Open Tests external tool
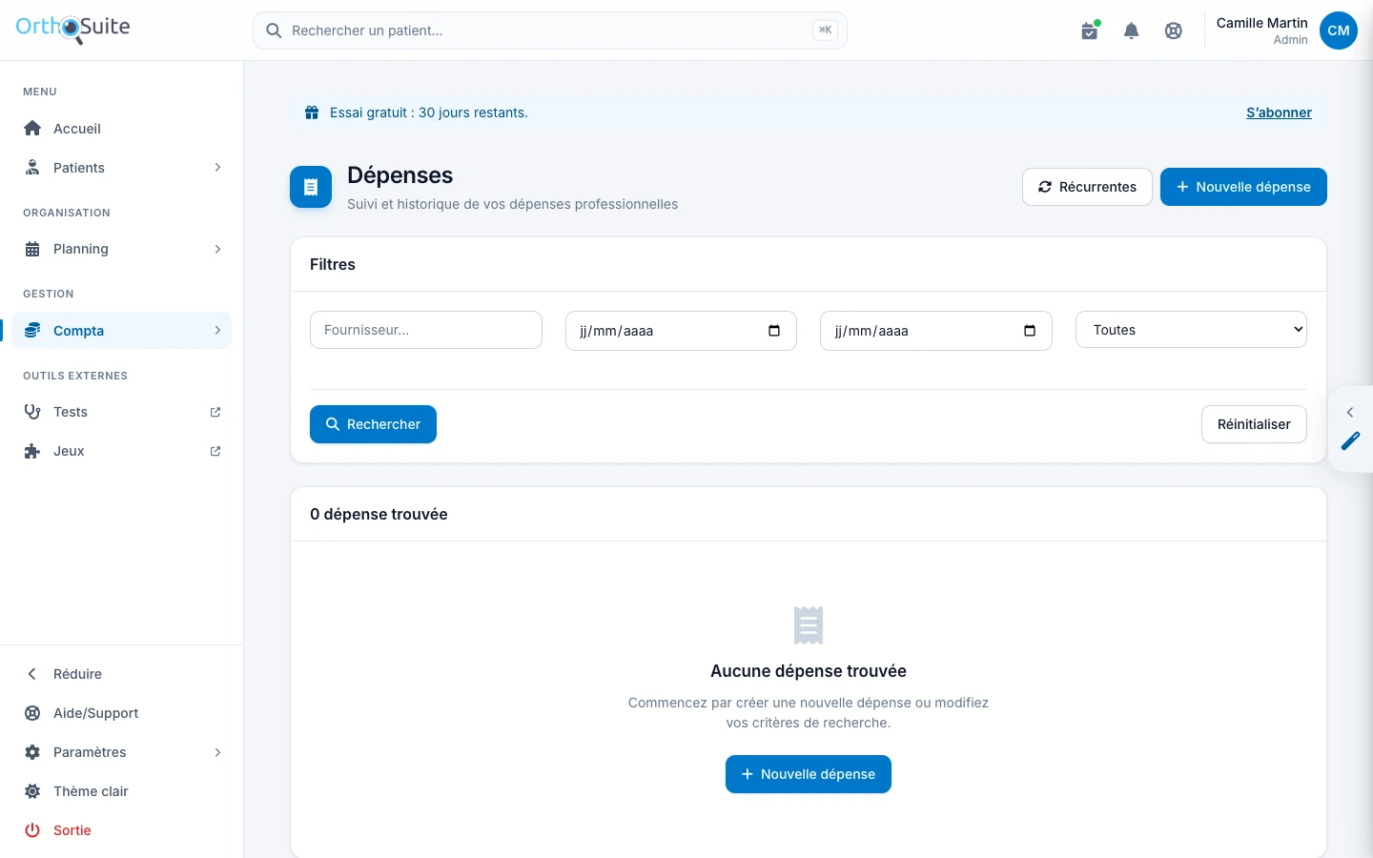The width and height of the screenshot is (1373, 858). click(x=122, y=412)
